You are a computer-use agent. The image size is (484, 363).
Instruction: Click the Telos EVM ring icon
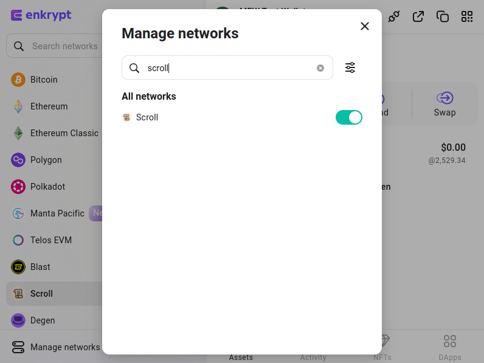point(18,240)
